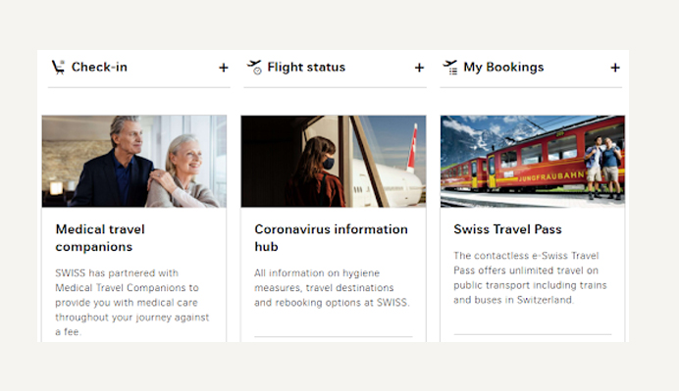Select the Flight status tab label

point(306,67)
